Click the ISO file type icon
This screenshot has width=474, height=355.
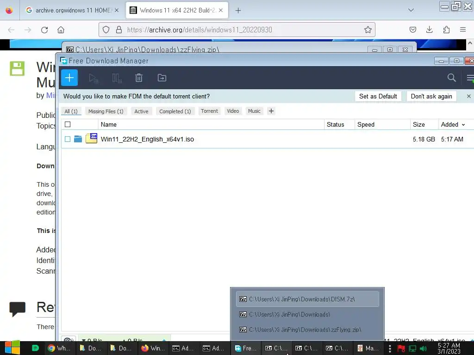[x=91, y=138]
